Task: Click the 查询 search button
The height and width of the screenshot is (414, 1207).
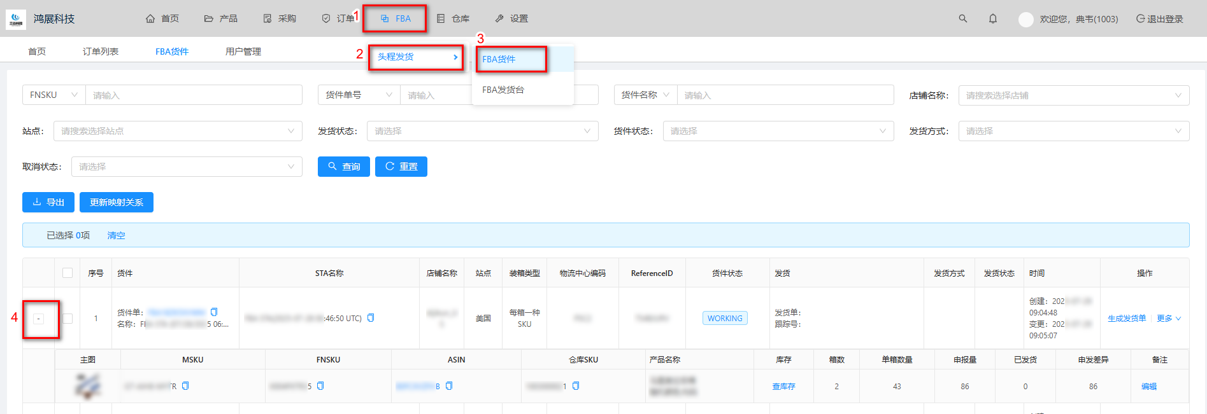Action: pyautogui.click(x=344, y=167)
